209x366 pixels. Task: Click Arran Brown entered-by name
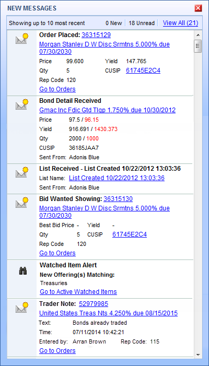tap(89, 342)
